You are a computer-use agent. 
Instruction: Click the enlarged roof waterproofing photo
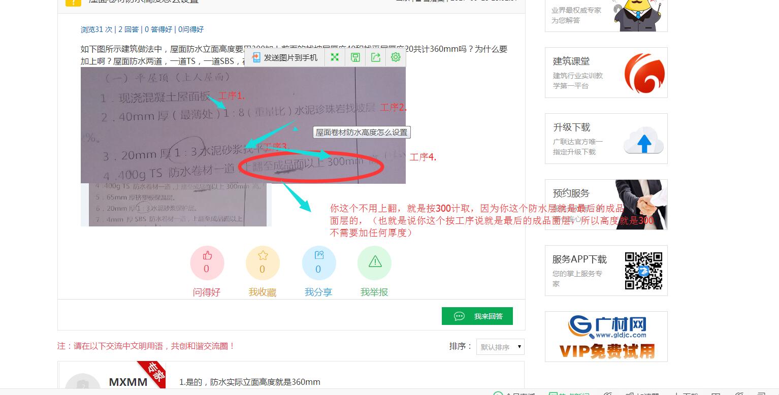click(x=243, y=125)
